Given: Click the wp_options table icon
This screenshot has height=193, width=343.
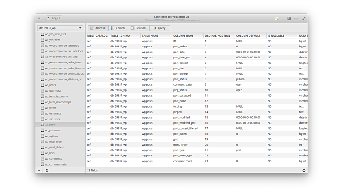Looking at the screenshot, I should coord(42,136).
